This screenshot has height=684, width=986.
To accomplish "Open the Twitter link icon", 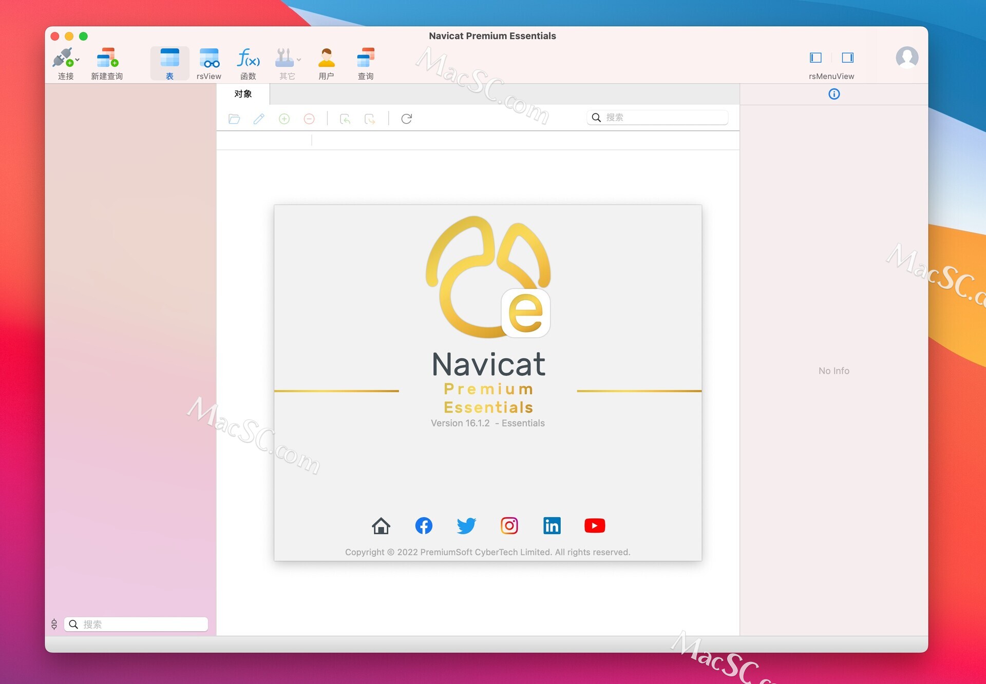I will (x=466, y=525).
